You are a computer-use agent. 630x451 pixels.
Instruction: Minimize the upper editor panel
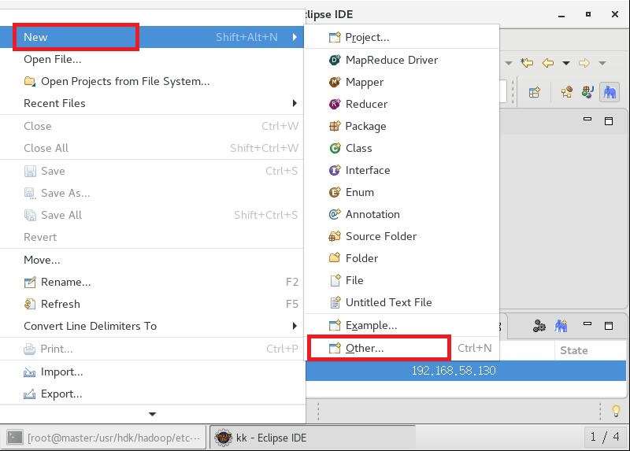[x=587, y=120]
